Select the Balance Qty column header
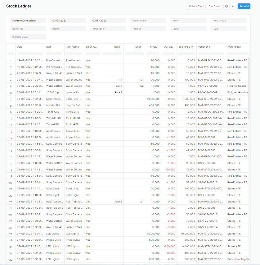 click(186, 47)
